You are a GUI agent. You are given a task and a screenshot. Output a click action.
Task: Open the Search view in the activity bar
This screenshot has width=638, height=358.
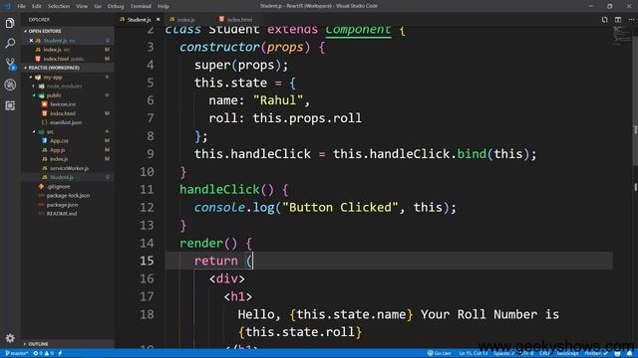(x=10, y=43)
